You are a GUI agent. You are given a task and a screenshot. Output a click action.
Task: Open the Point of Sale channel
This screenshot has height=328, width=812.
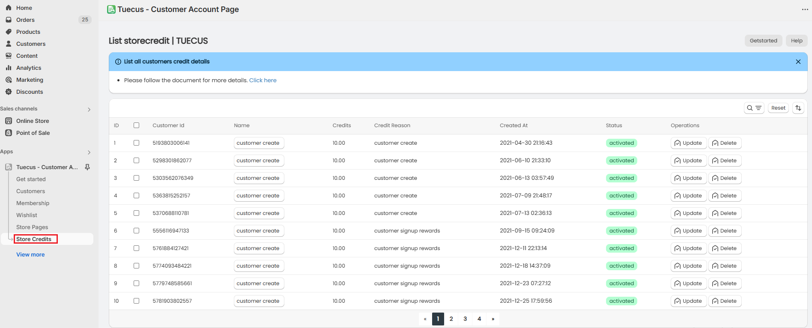[x=33, y=133]
